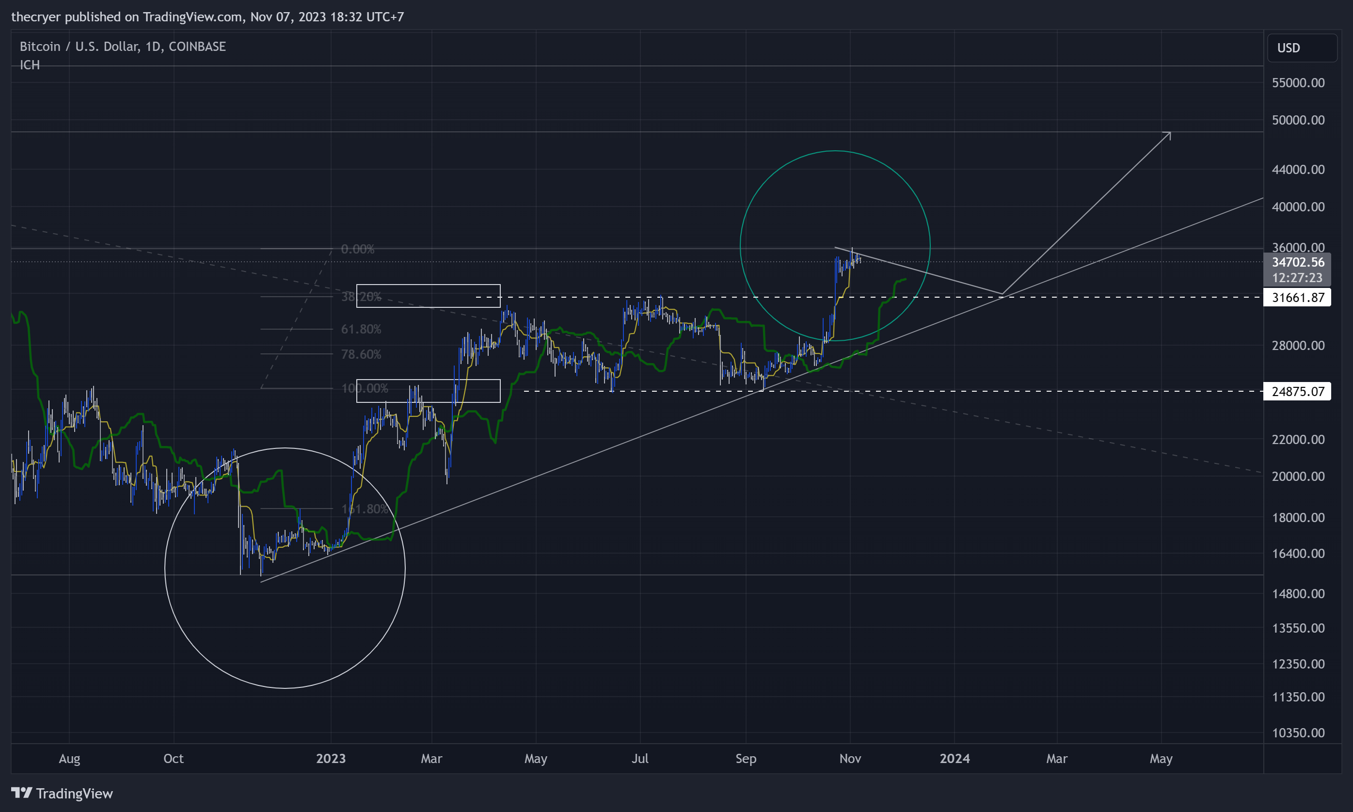Image resolution: width=1353 pixels, height=812 pixels.
Task: Click the 161.80% Fibonacci level label
Action: coord(365,509)
